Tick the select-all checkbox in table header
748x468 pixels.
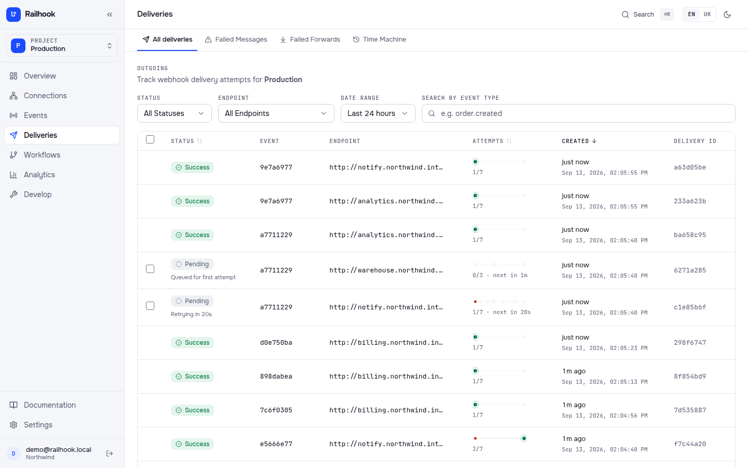click(x=150, y=139)
